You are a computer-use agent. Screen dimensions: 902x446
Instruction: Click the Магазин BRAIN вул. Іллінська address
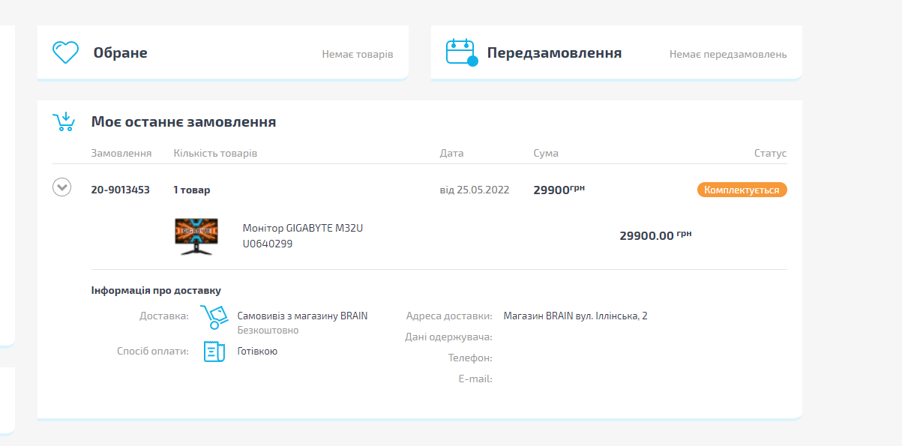pyautogui.click(x=575, y=316)
